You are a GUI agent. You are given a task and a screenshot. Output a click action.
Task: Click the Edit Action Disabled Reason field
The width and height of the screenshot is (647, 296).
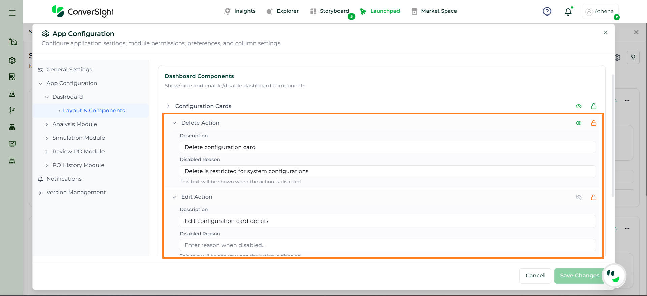coord(387,245)
